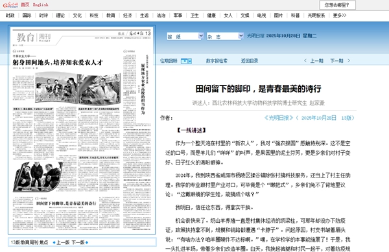Open the 图片 menu item
389x252 pixels.
tap(278, 16)
